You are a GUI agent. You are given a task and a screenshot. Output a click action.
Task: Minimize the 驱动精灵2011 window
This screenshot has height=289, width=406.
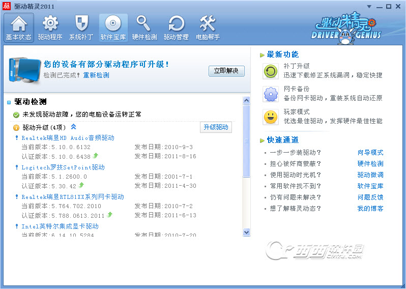tap(380, 7)
